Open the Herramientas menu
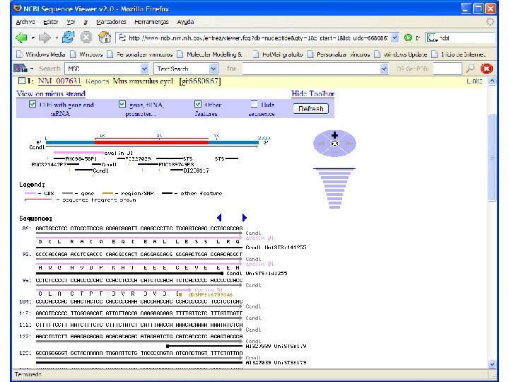This screenshot has height=382, width=509. click(153, 22)
